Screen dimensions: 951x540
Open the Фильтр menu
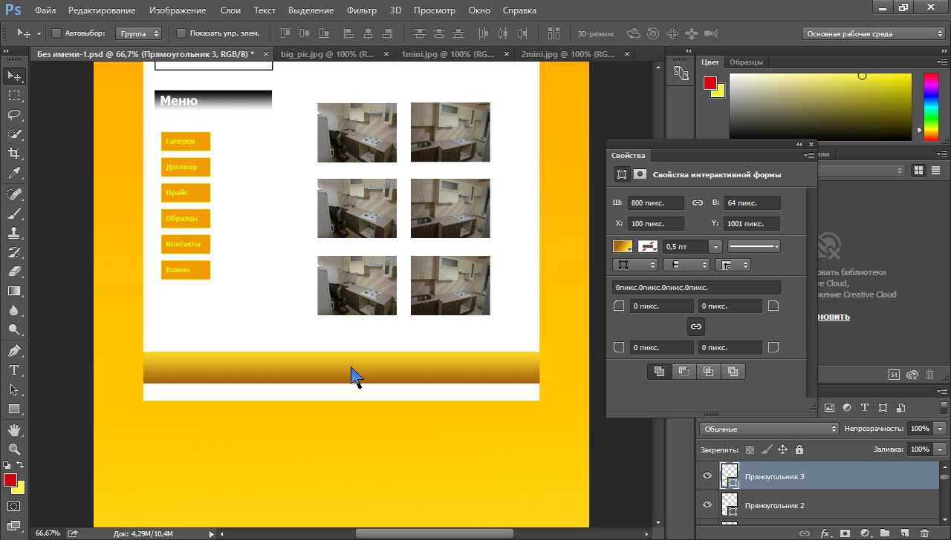click(x=362, y=10)
